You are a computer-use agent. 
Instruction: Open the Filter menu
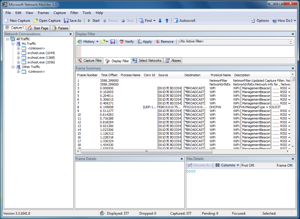(74, 13)
